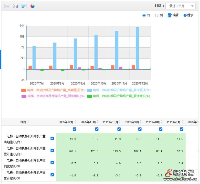Uncheck the 2025年12月 column checkbox

74,129
